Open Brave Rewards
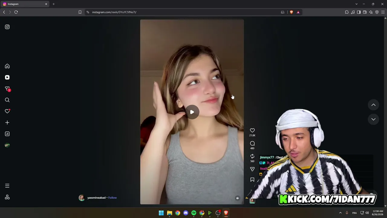387x218 pixels. 298,12
